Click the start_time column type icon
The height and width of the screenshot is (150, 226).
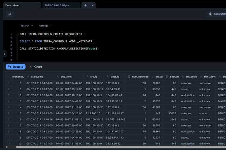[28, 76]
